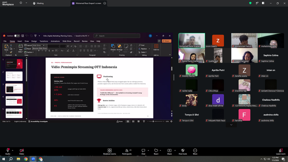Open Customize Quick Access Toolbar dropdown

[39, 36]
